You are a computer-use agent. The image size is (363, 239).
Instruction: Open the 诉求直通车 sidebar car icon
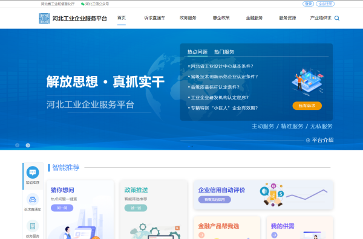33,199
